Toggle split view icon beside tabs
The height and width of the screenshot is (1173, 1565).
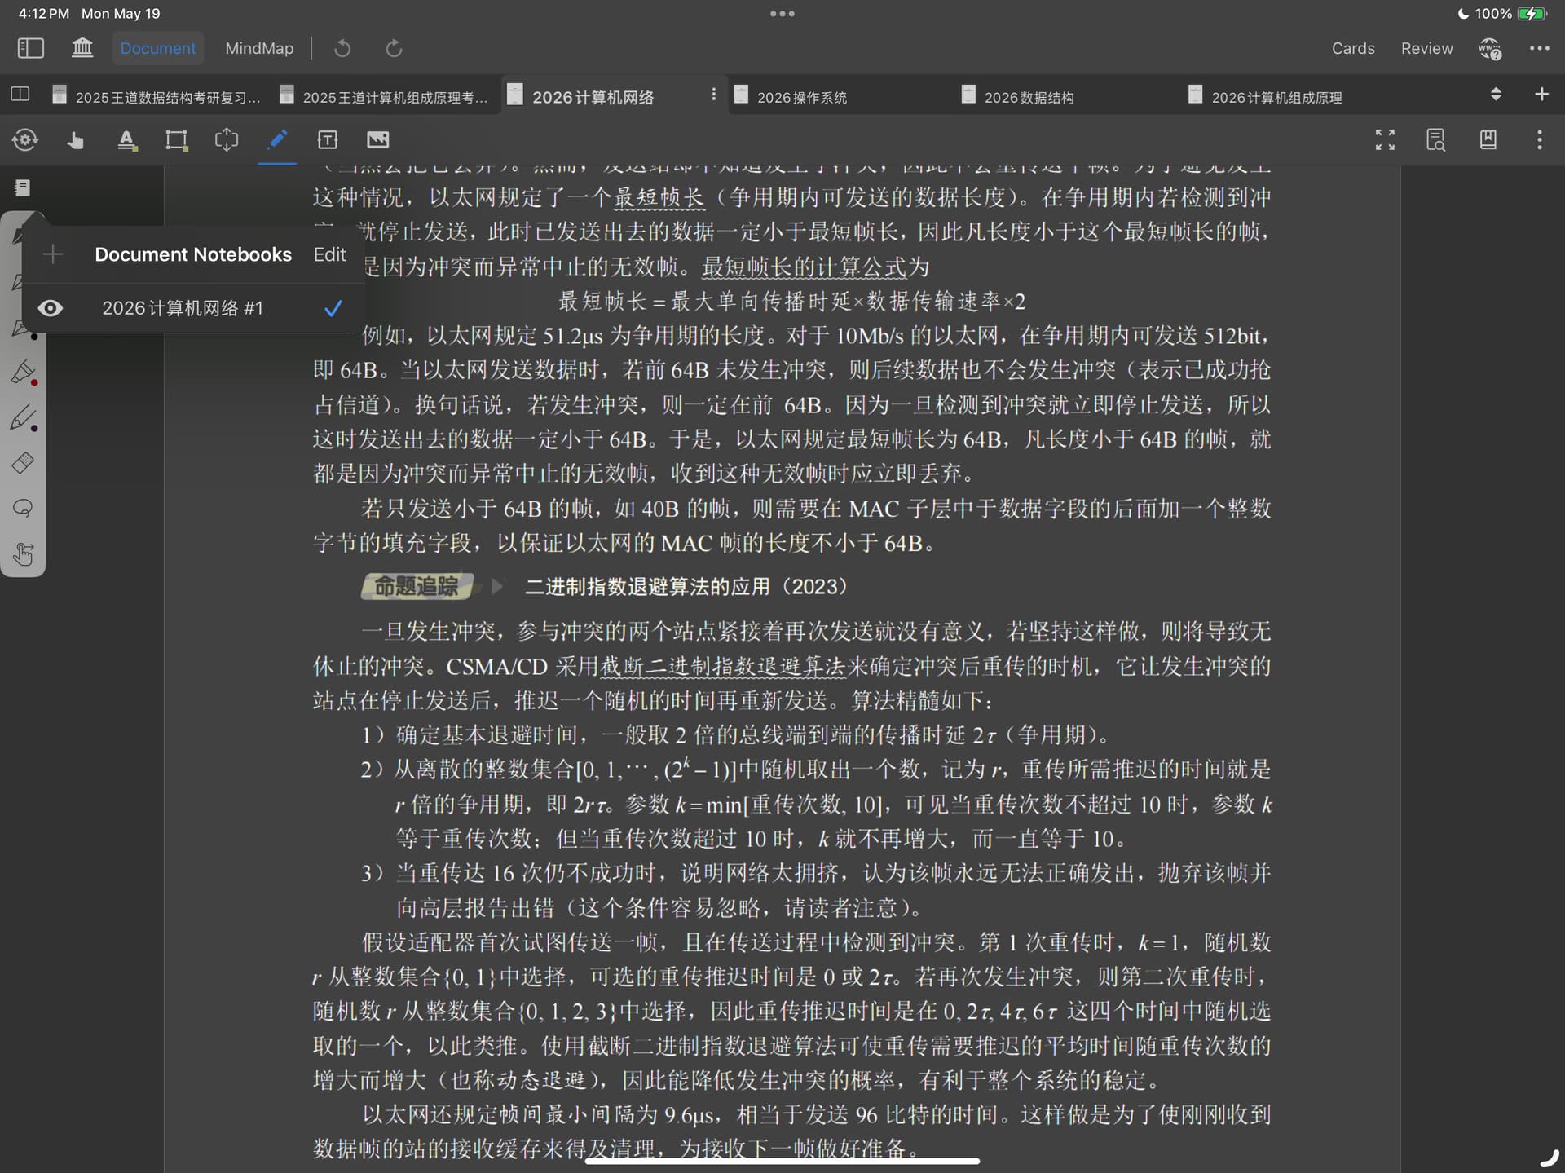tap(20, 95)
